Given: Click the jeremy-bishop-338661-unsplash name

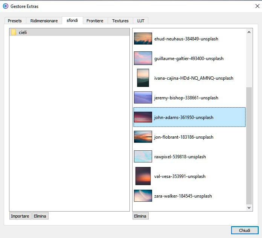Looking at the screenshot, I should pyautogui.click(x=186, y=98).
